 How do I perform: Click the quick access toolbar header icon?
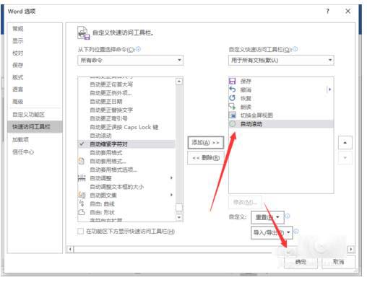click(x=84, y=33)
